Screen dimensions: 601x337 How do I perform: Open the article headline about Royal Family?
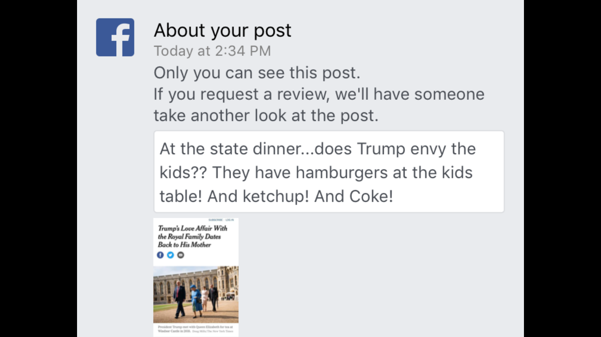click(193, 236)
